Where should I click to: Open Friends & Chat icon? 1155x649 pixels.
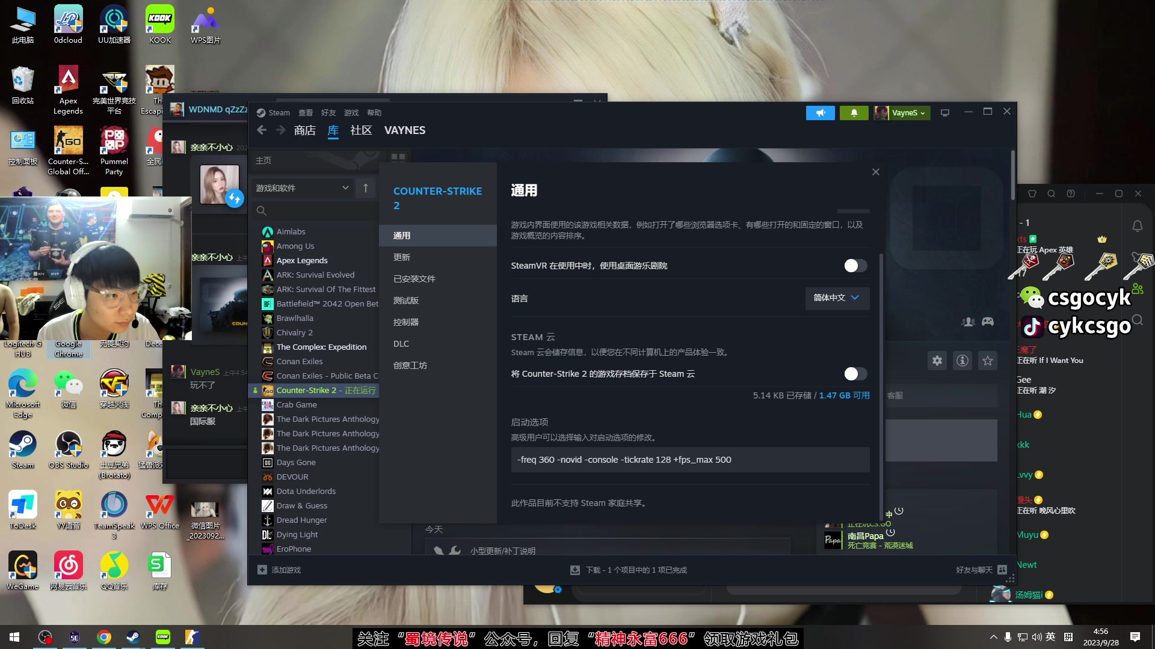1002,570
